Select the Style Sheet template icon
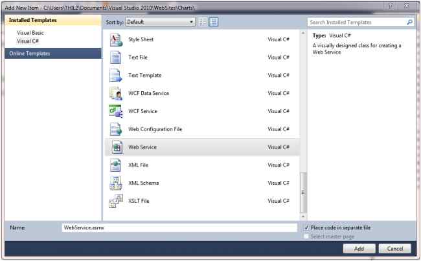The image size is (421, 261). [116, 39]
